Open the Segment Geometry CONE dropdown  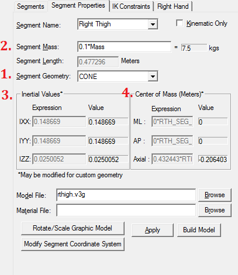pyautogui.click(x=118, y=77)
